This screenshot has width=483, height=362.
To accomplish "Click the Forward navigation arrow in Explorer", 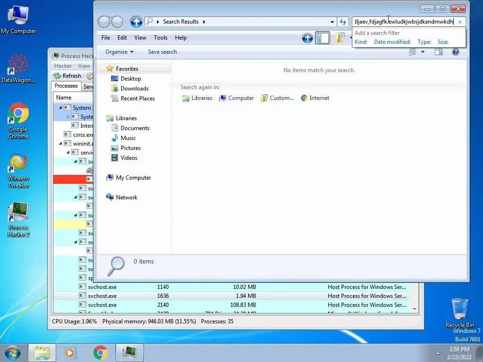I will (x=117, y=22).
